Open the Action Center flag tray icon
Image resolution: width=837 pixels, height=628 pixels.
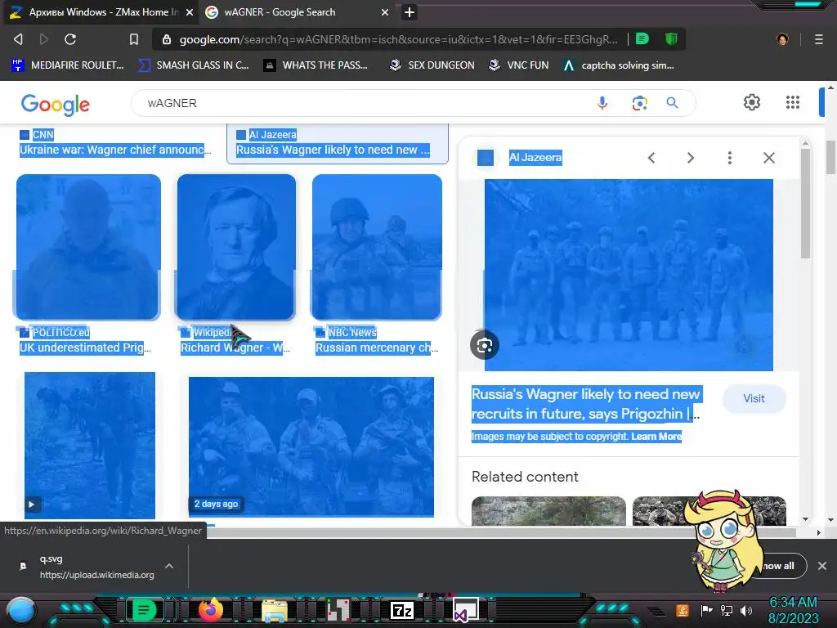coord(706,611)
